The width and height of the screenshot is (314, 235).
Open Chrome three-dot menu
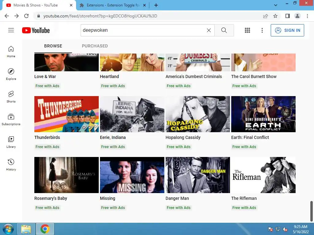click(307, 16)
